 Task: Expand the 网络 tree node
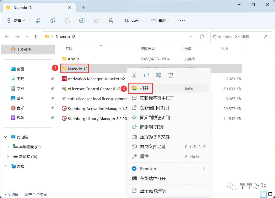[6, 166]
